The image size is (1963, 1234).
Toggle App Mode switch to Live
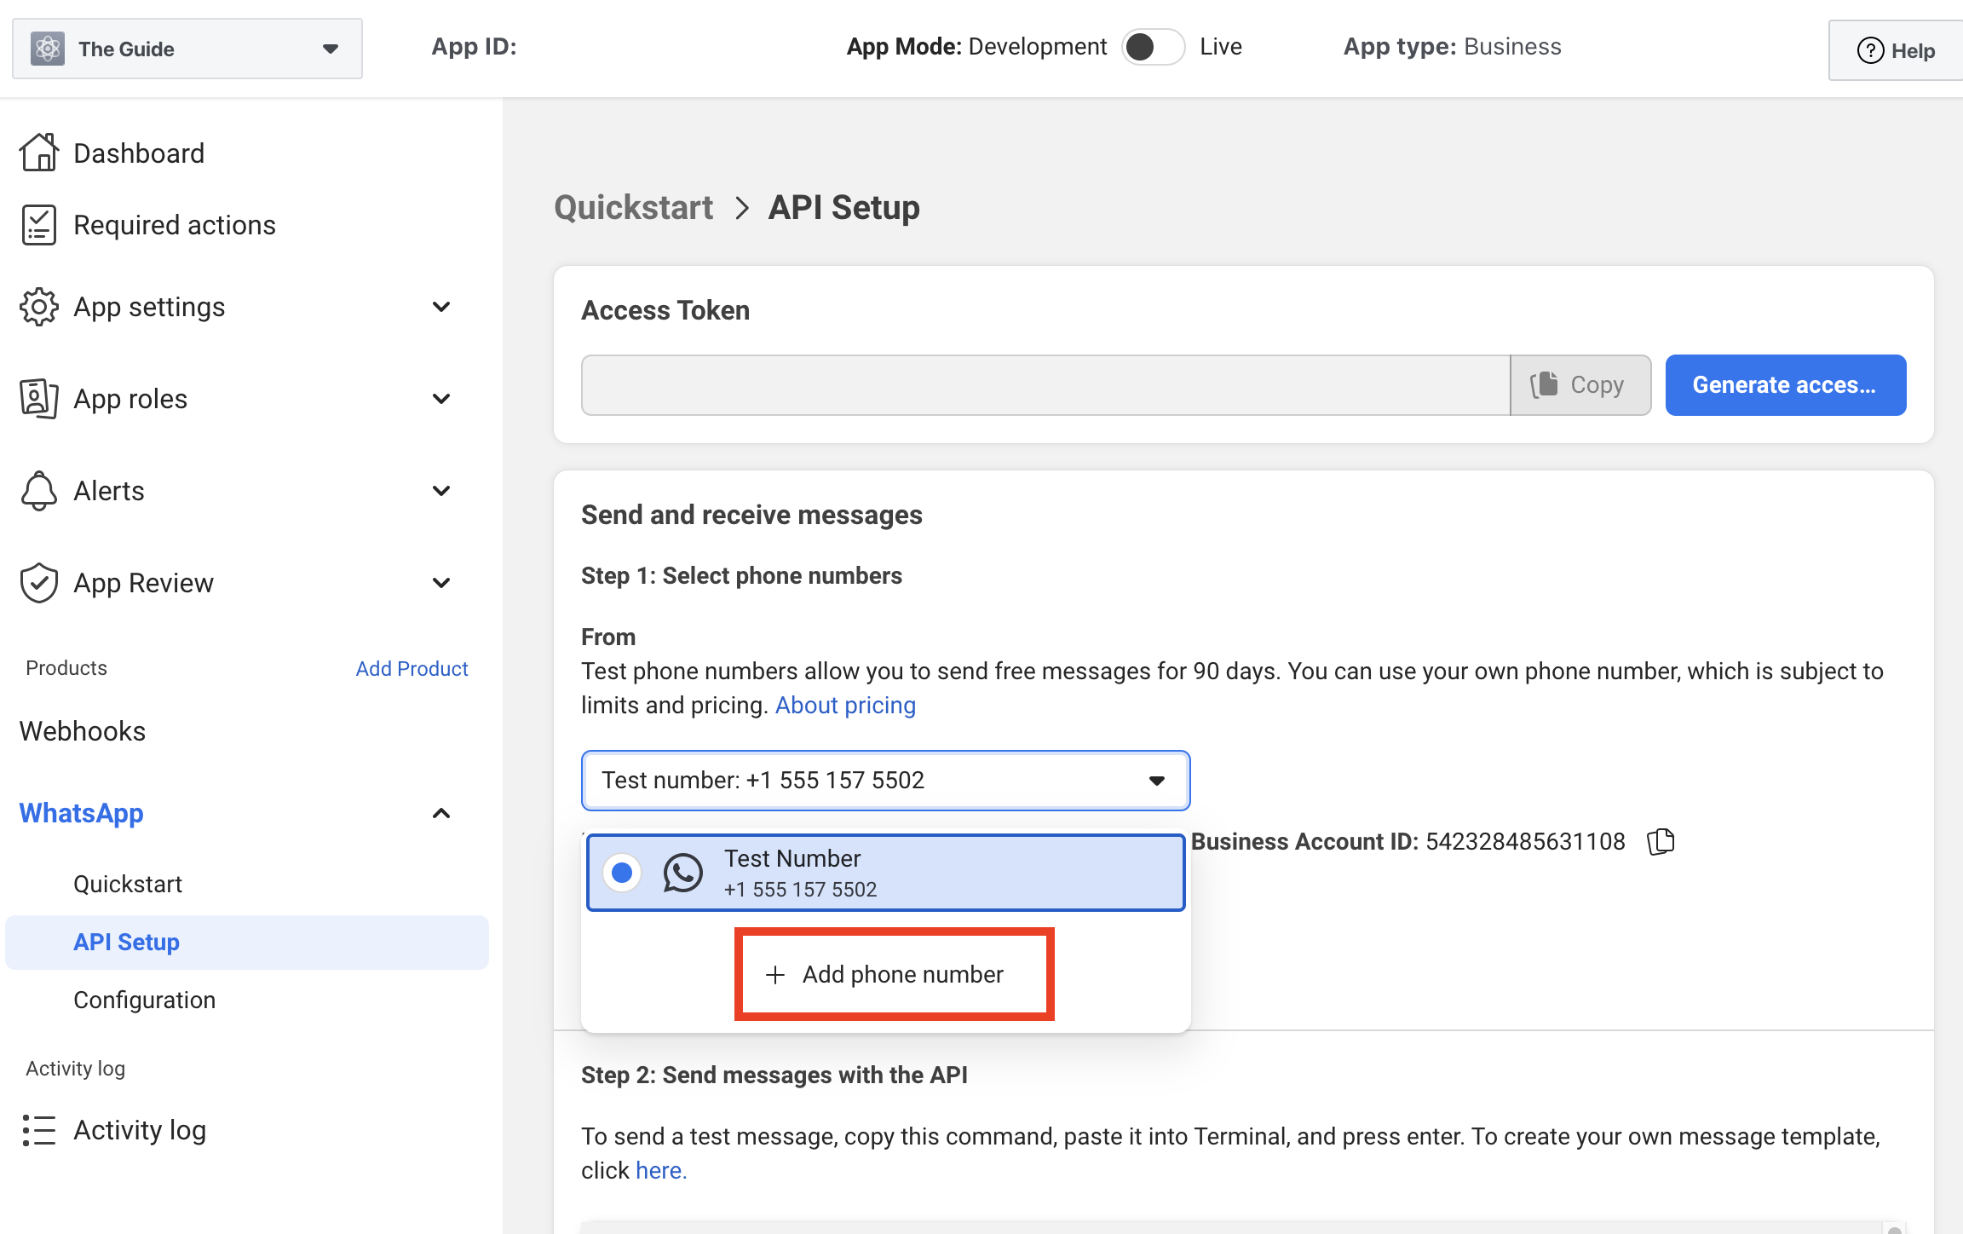coord(1153,47)
